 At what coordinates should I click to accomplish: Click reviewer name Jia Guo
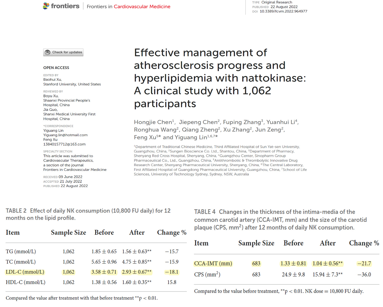[50, 110]
